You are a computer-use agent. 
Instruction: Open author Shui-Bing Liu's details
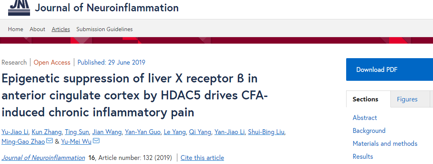click(x=266, y=132)
